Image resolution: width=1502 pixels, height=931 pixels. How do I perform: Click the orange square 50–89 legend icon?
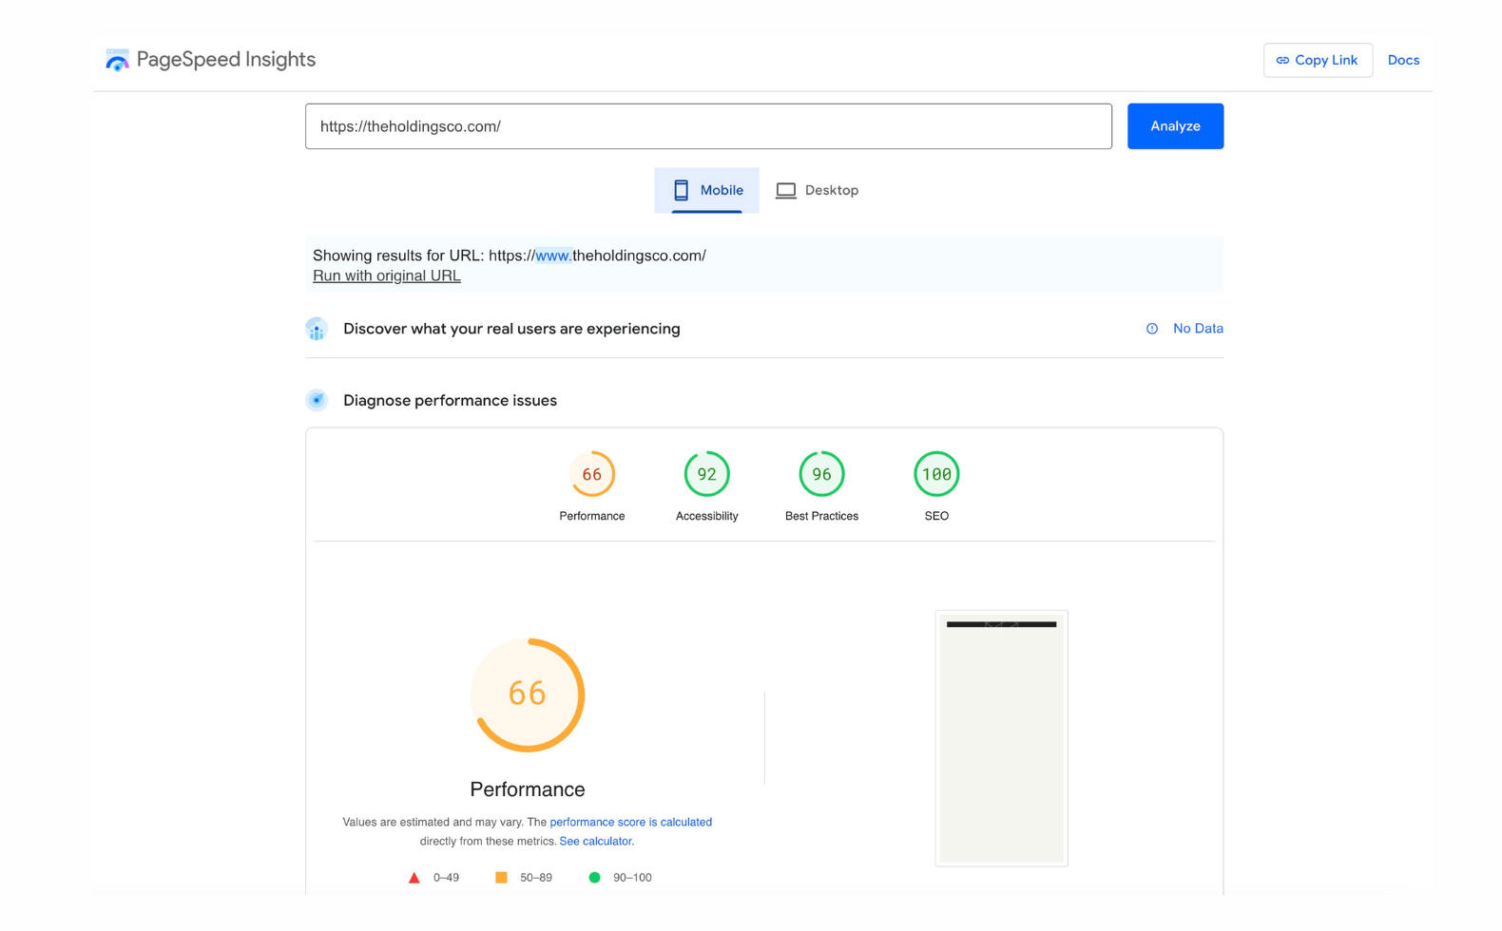point(501,878)
